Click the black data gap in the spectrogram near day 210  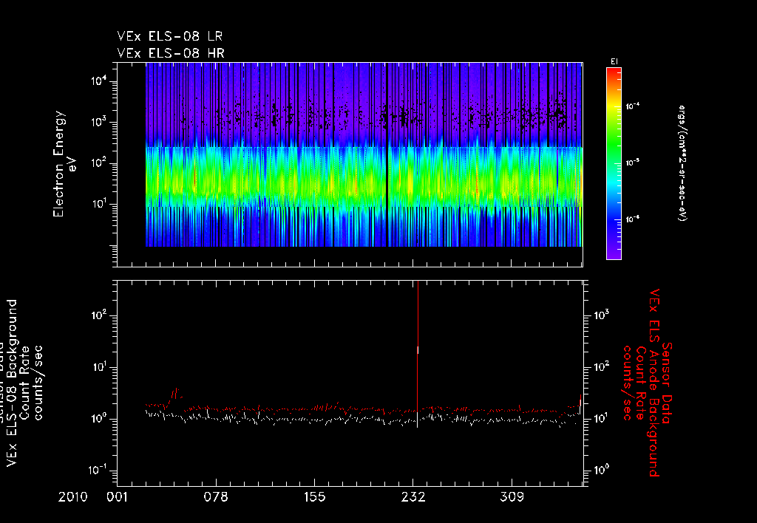(387, 154)
